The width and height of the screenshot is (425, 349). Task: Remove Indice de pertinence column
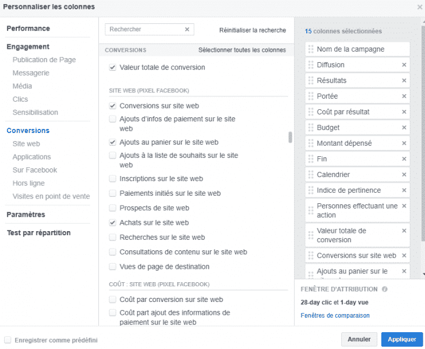(x=404, y=190)
